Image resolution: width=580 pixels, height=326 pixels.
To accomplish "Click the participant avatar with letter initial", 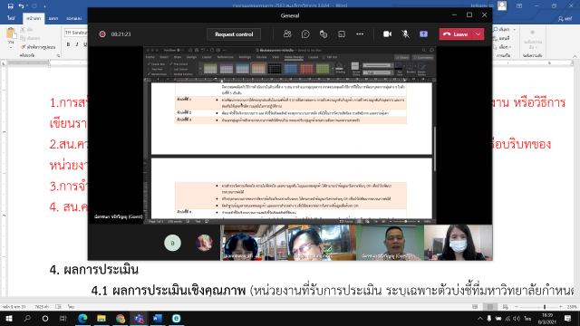I will (172, 243).
